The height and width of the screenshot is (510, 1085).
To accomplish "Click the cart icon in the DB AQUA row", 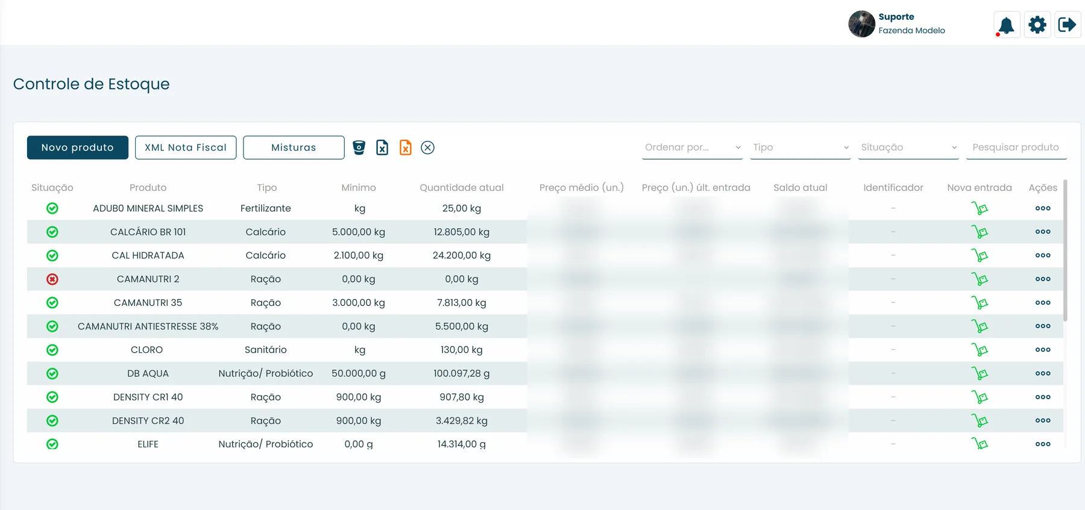I will coord(980,373).
